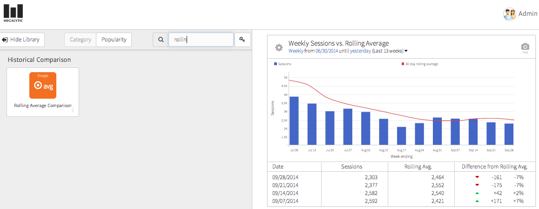
Task: Export chart with camera PNG icon
Action: point(525,47)
